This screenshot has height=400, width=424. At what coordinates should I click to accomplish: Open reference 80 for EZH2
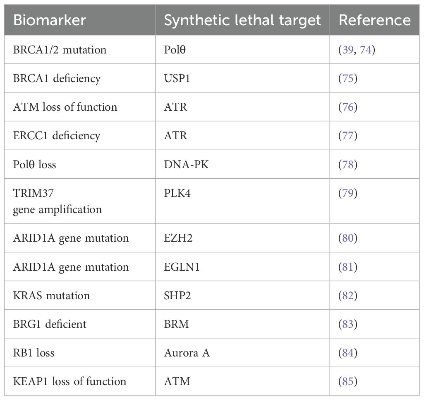click(x=348, y=238)
